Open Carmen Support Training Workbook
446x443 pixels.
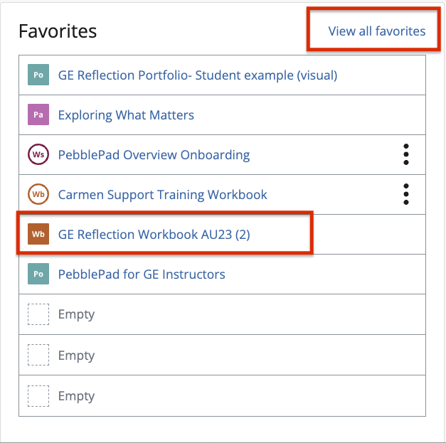click(162, 195)
